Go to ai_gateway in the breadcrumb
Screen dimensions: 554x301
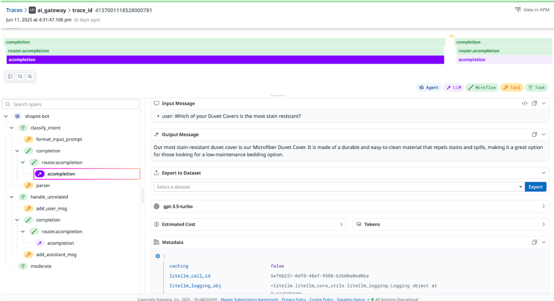[x=52, y=10]
